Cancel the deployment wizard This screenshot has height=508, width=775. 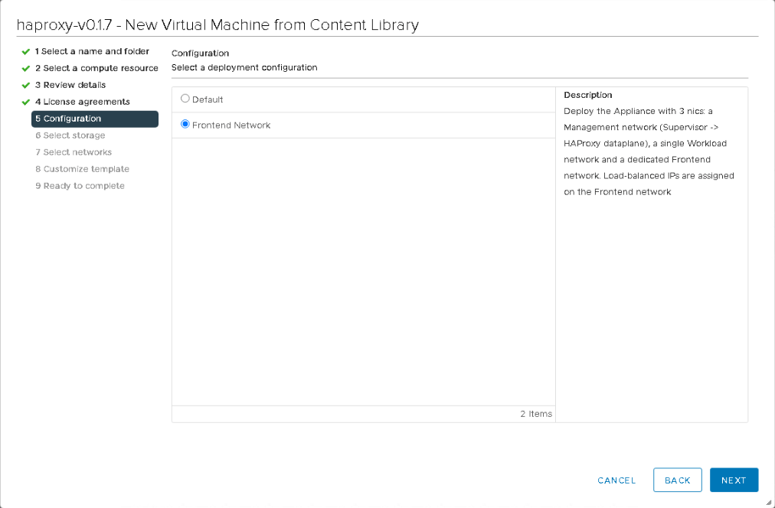[x=616, y=480]
